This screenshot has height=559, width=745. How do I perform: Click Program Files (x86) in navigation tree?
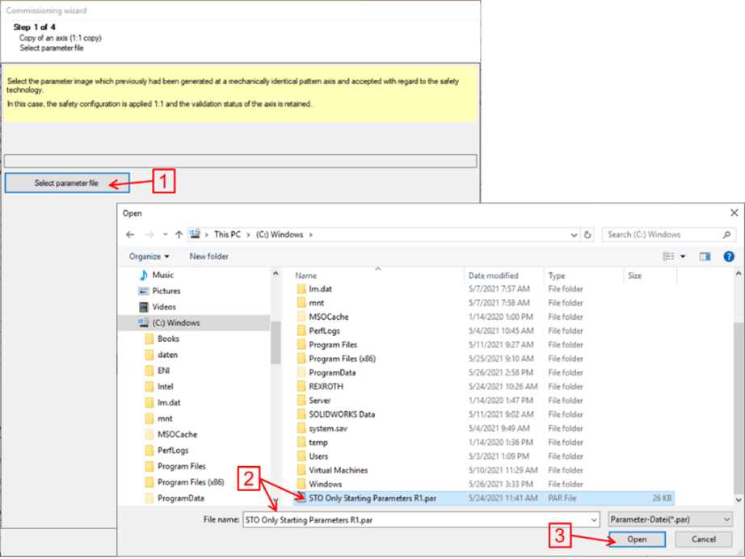(x=184, y=482)
